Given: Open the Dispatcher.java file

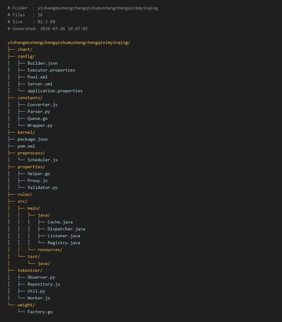Looking at the screenshot, I should pyautogui.click(x=66, y=229).
